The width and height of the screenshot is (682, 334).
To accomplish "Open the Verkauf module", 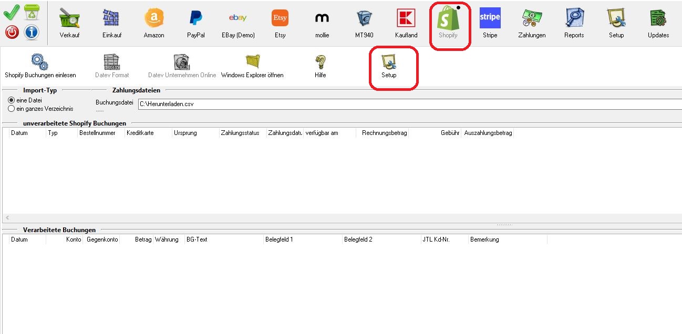I will point(69,23).
